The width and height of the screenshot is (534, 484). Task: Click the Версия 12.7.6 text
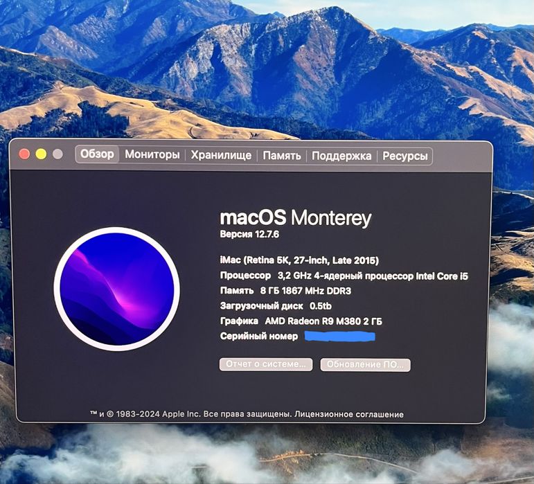pos(249,234)
